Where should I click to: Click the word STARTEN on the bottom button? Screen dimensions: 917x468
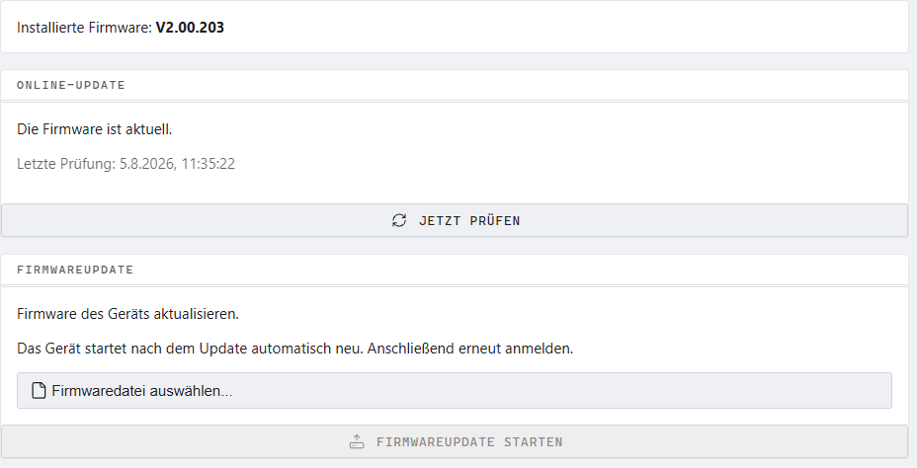pos(534,442)
